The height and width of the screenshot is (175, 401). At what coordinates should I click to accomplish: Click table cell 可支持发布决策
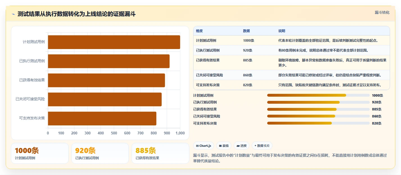coord(208,85)
